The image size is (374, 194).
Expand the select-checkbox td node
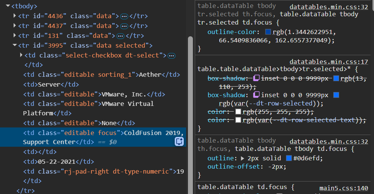click(21, 56)
